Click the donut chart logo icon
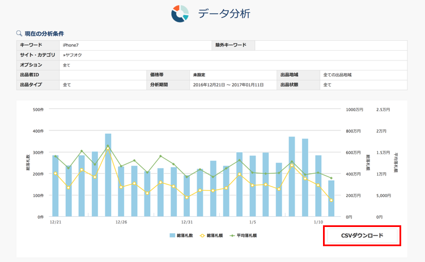Image resolution: width=425 pixels, height=262 pixels. (x=182, y=13)
